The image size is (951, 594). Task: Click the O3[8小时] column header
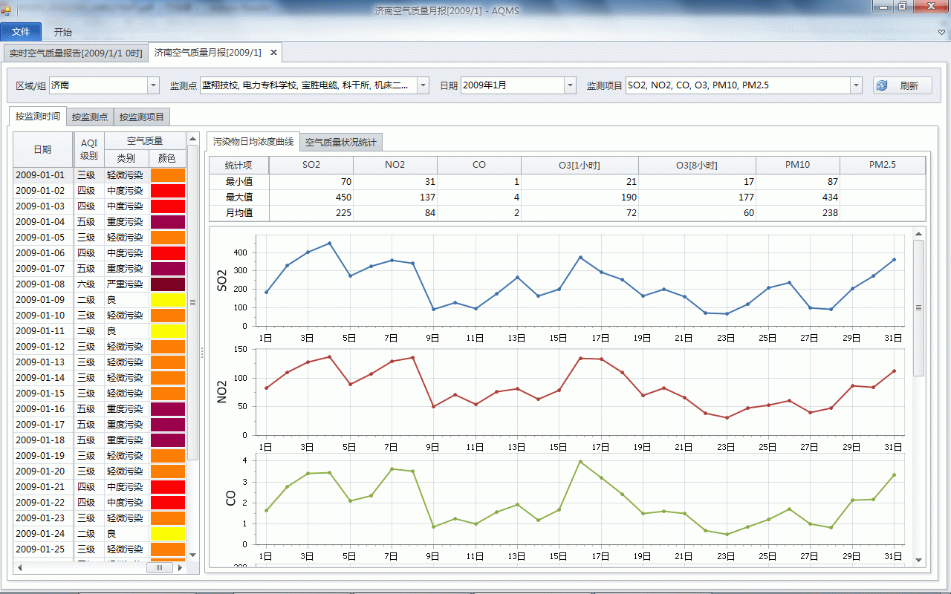point(697,165)
